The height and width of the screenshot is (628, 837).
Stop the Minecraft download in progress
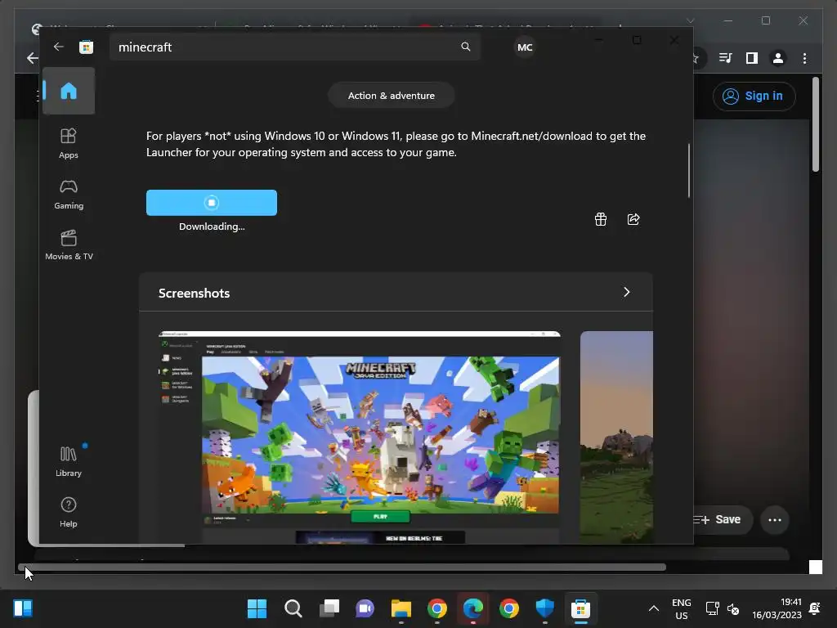pos(212,203)
